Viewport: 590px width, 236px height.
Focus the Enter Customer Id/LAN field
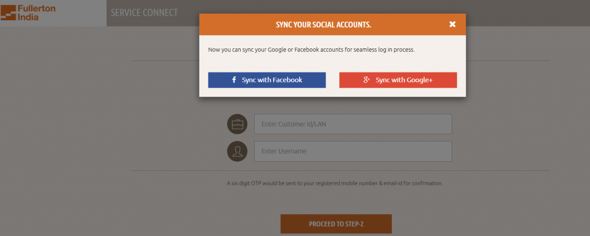point(353,124)
